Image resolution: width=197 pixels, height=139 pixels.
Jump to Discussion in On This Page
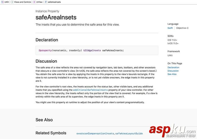[173, 71]
